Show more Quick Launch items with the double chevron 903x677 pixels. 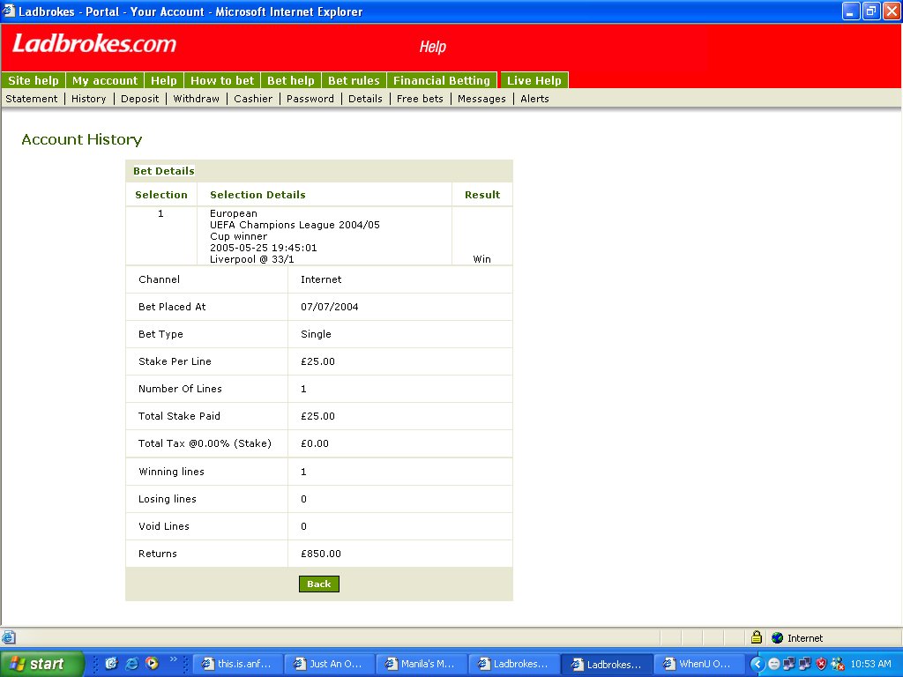coord(173,659)
